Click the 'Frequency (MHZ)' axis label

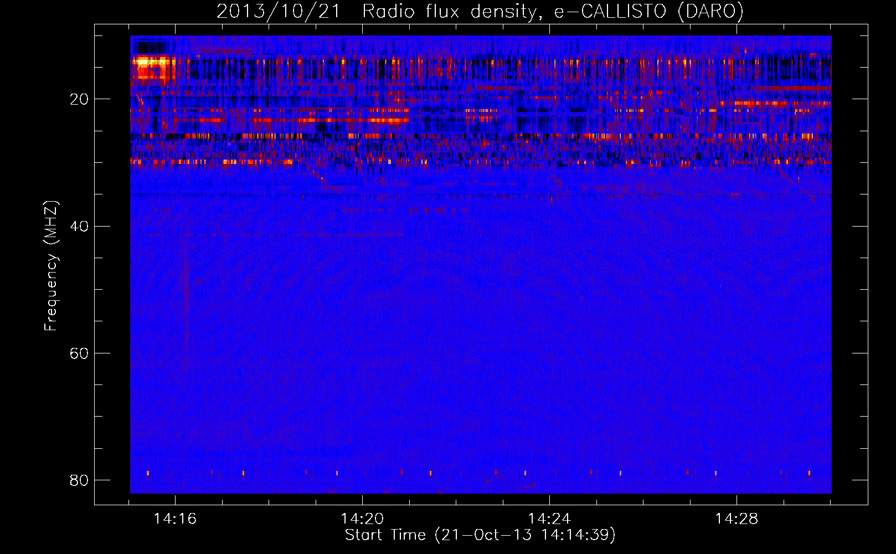[51, 266]
